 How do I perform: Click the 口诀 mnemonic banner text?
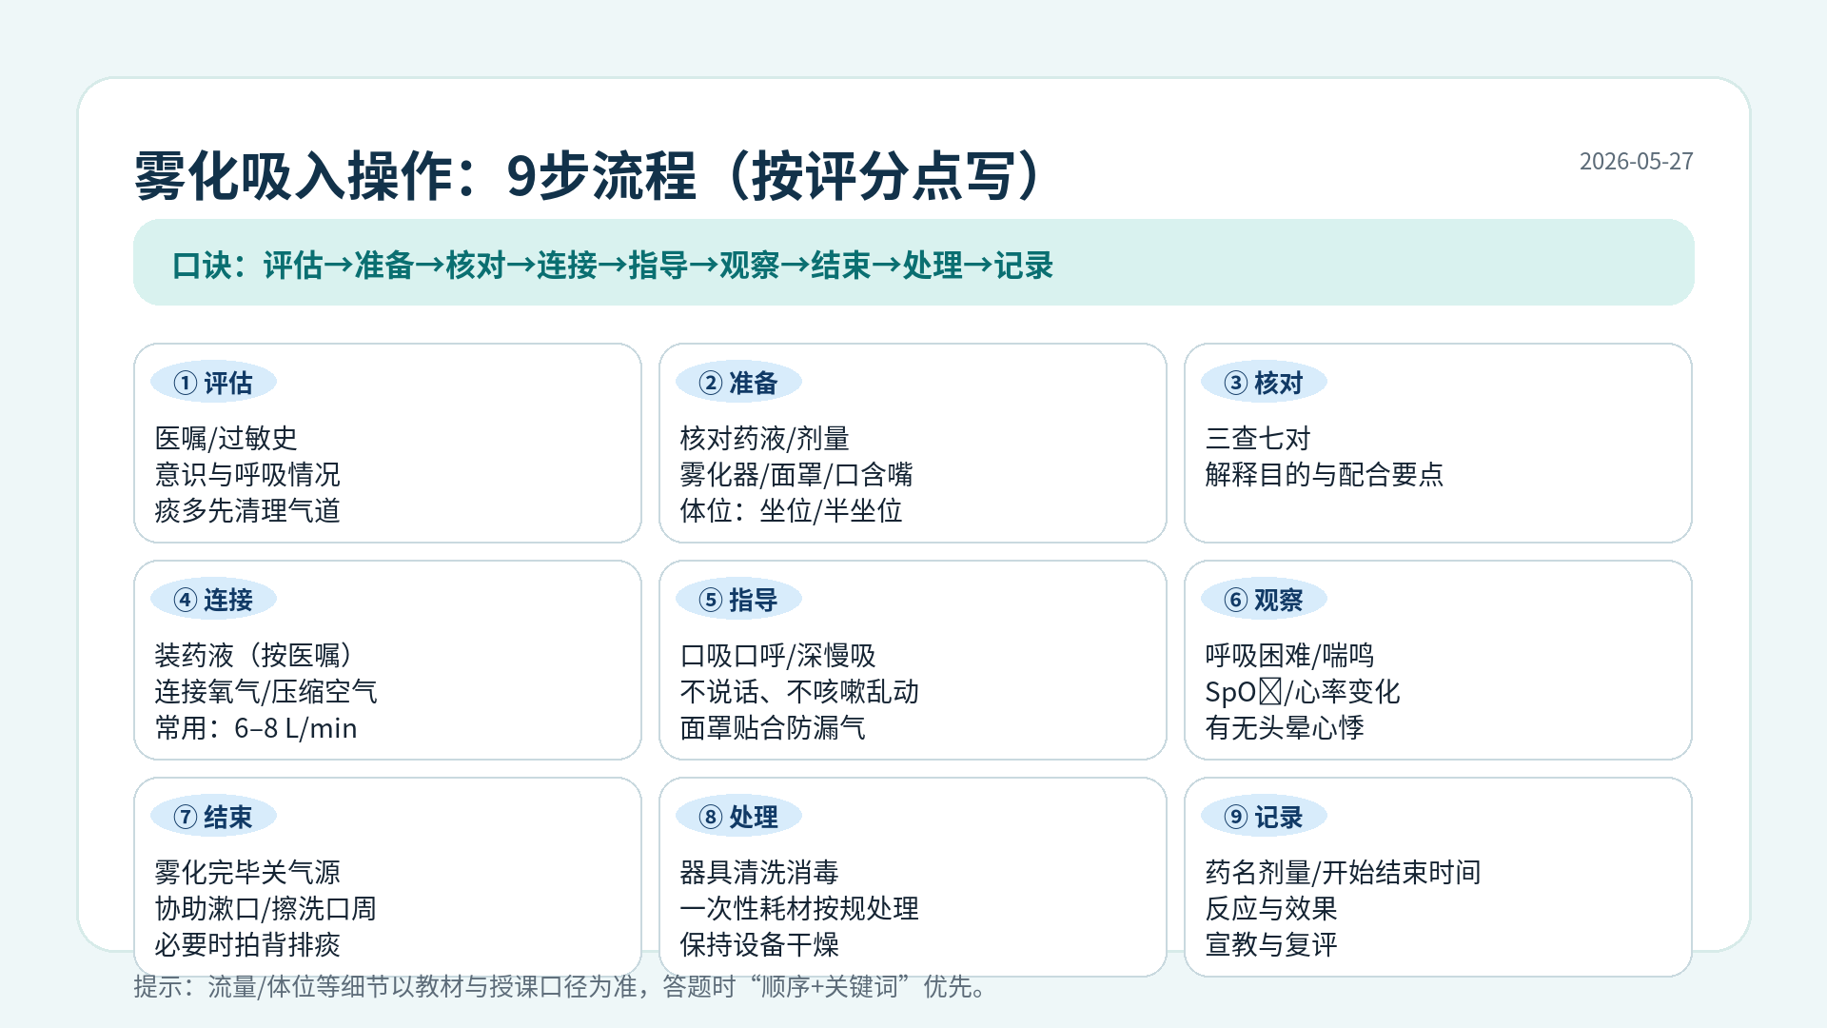pos(613,265)
